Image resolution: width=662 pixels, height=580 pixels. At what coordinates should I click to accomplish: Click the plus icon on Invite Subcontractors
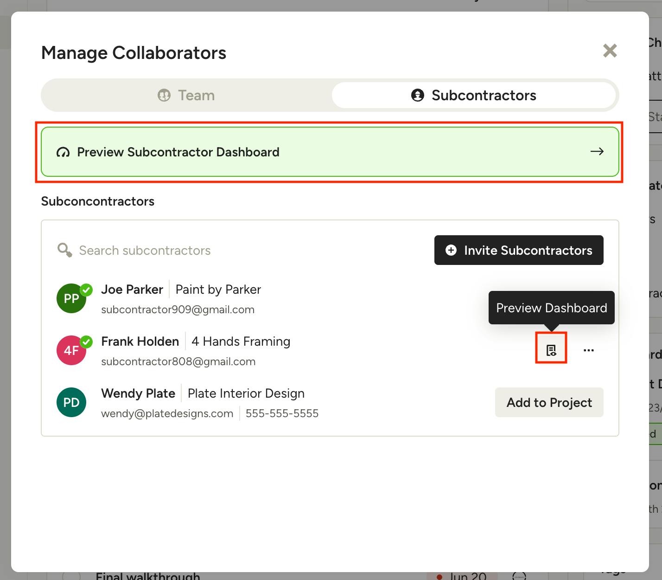451,251
